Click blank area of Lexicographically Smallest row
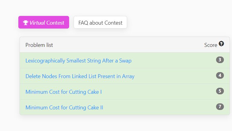Screen dimensions: 232x131 click(173, 60)
